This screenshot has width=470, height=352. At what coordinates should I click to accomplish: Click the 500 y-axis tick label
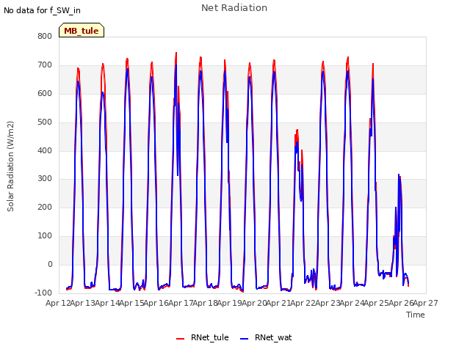click(45, 122)
